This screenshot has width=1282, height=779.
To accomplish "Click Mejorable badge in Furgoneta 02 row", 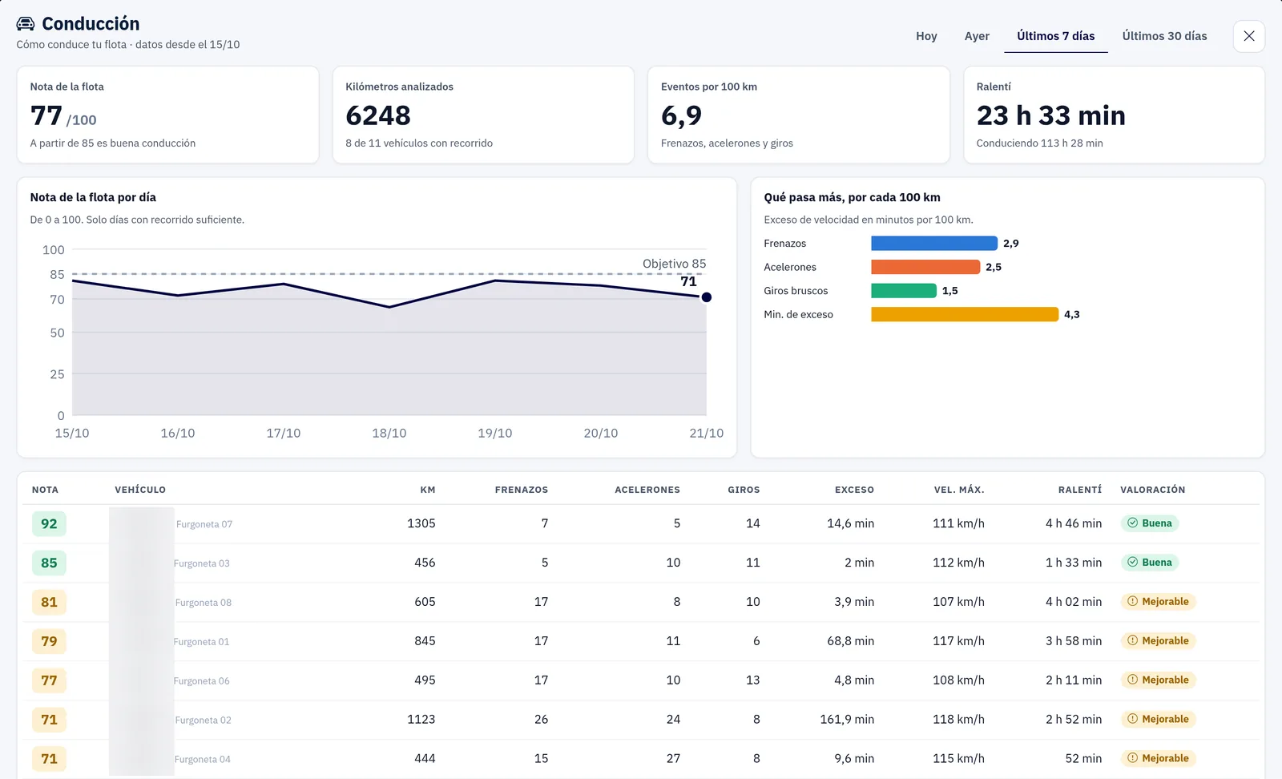I will tap(1158, 720).
